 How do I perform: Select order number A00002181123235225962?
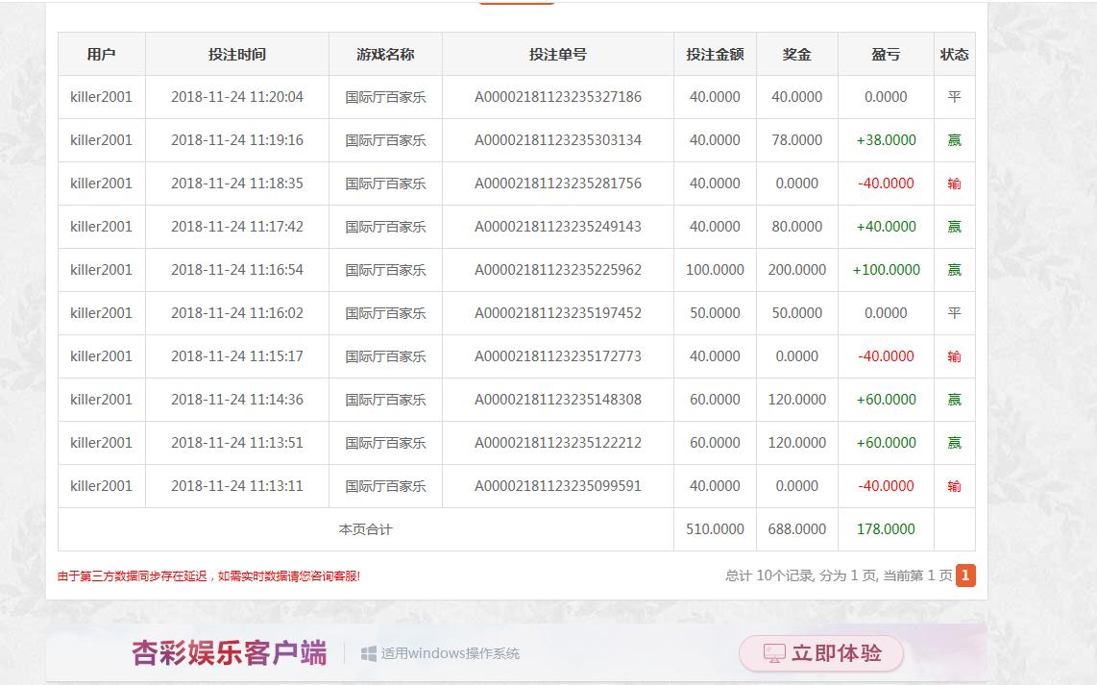click(x=557, y=270)
